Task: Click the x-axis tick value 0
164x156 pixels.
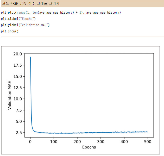Action: [30, 142]
